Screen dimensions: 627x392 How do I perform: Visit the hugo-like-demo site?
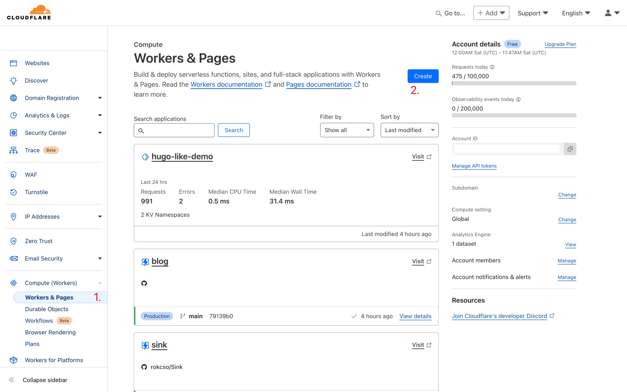[x=421, y=157]
